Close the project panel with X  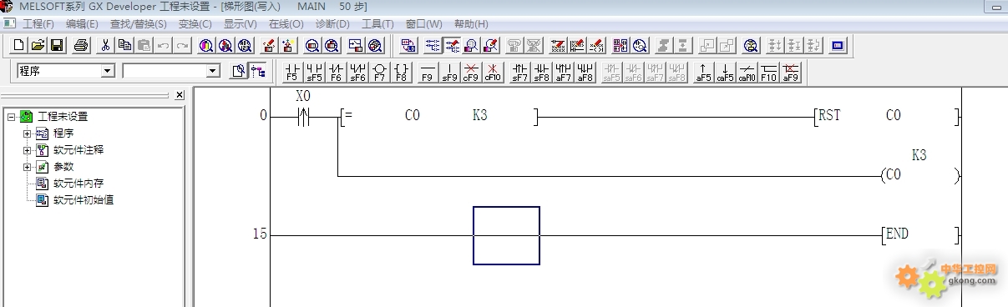point(180,96)
